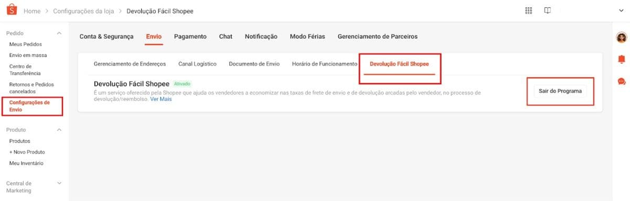This screenshot has width=630, height=201.
Task: Open Documento de Envio sub-tab
Action: [254, 64]
